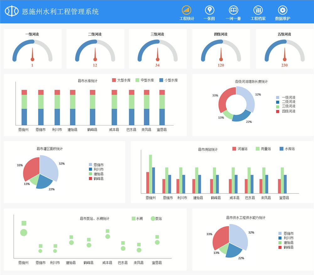This screenshot has width=314, height=275.
Task: Click 四级河流 red legend swatch
Action: click(278, 111)
